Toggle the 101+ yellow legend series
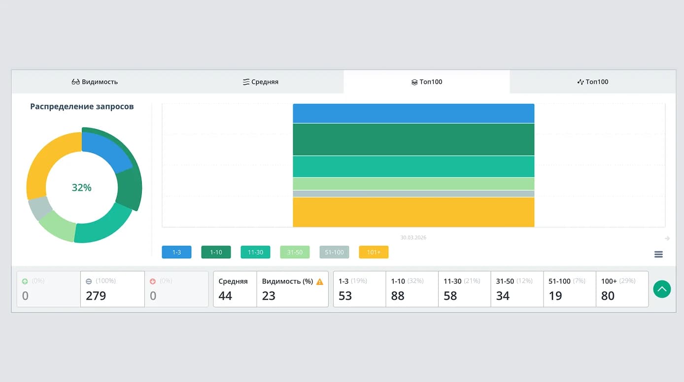The width and height of the screenshot is (684, 382). tap(374, 252)
